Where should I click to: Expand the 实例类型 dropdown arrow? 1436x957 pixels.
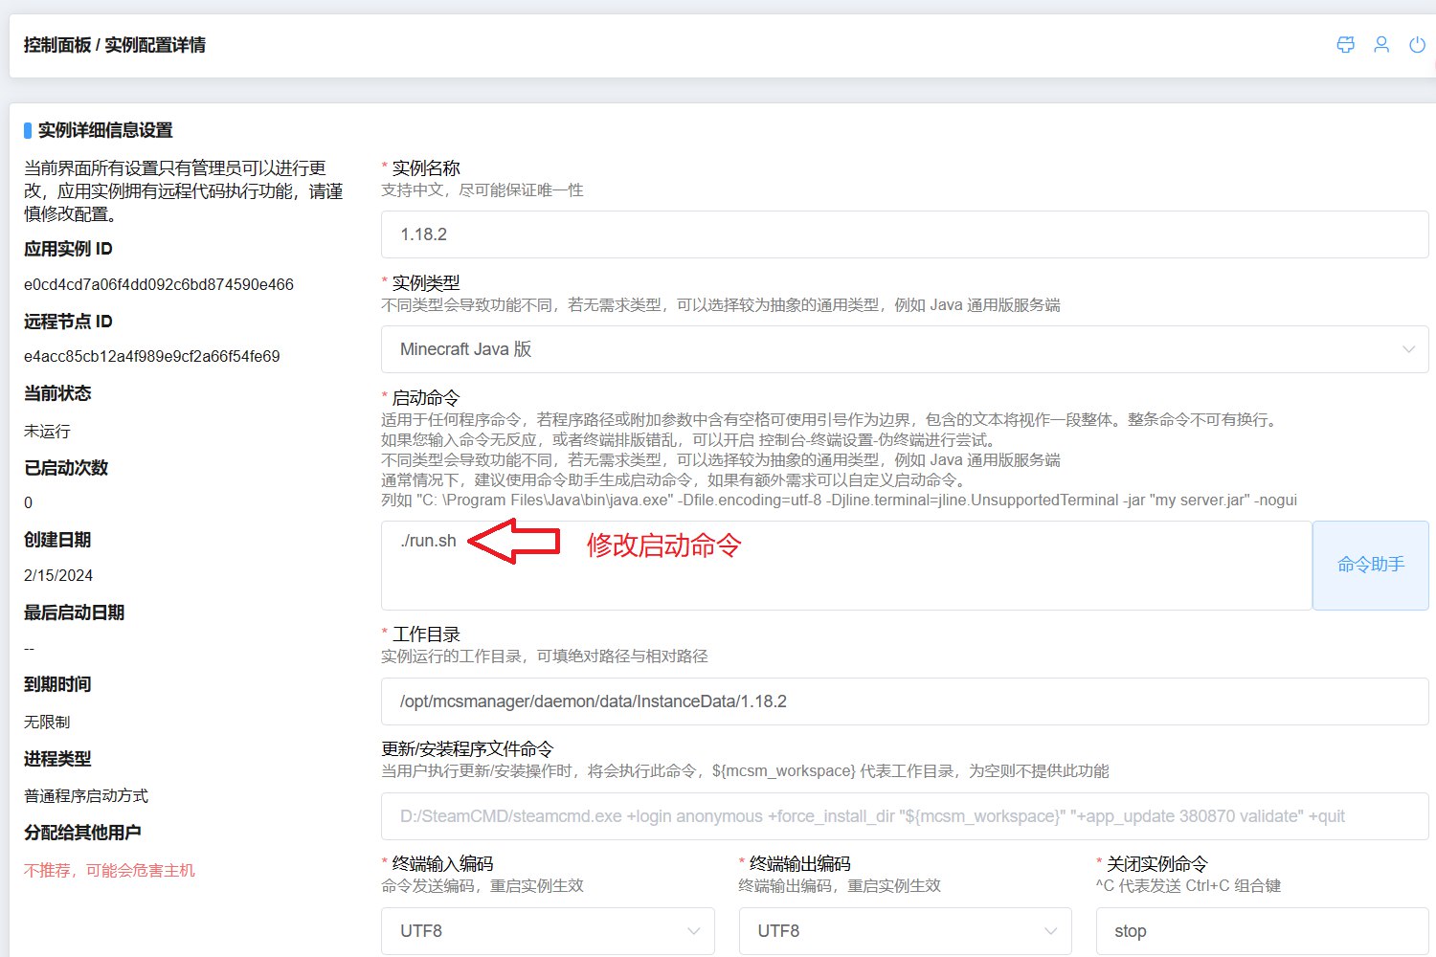pos(1408,349)
